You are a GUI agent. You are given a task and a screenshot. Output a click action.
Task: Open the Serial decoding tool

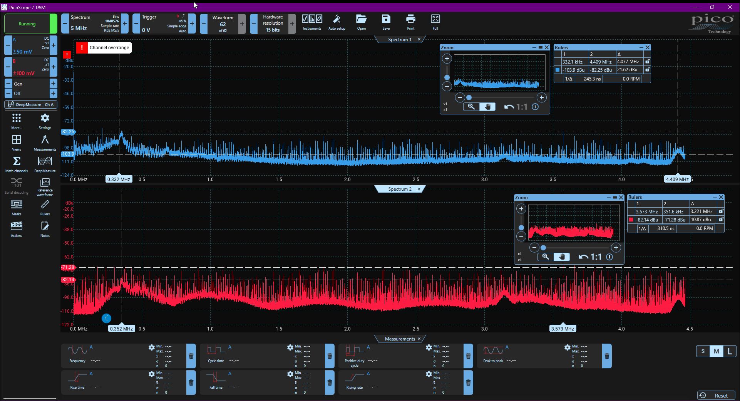(x=16, y=186)
